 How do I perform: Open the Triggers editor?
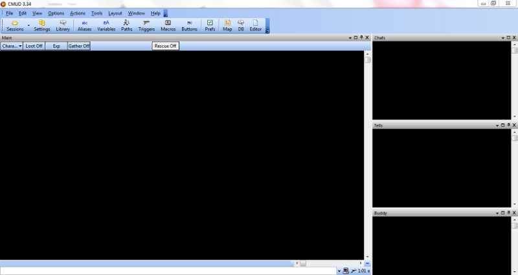tap(146, 25)
